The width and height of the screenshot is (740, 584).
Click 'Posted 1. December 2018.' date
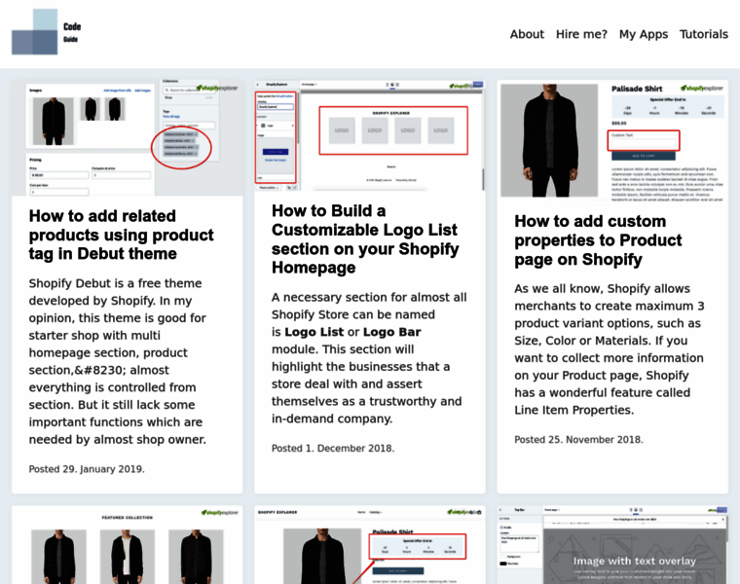click(333, 449)
